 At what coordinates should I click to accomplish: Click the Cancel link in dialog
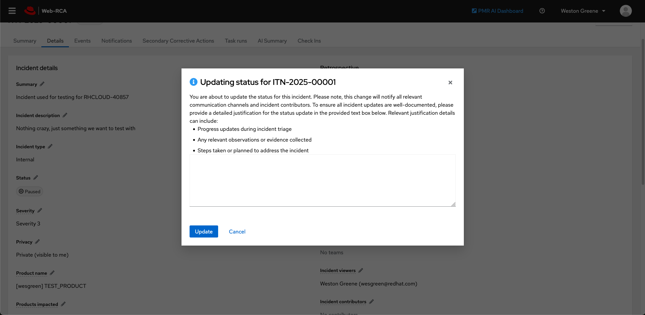(x=237, y=231)
